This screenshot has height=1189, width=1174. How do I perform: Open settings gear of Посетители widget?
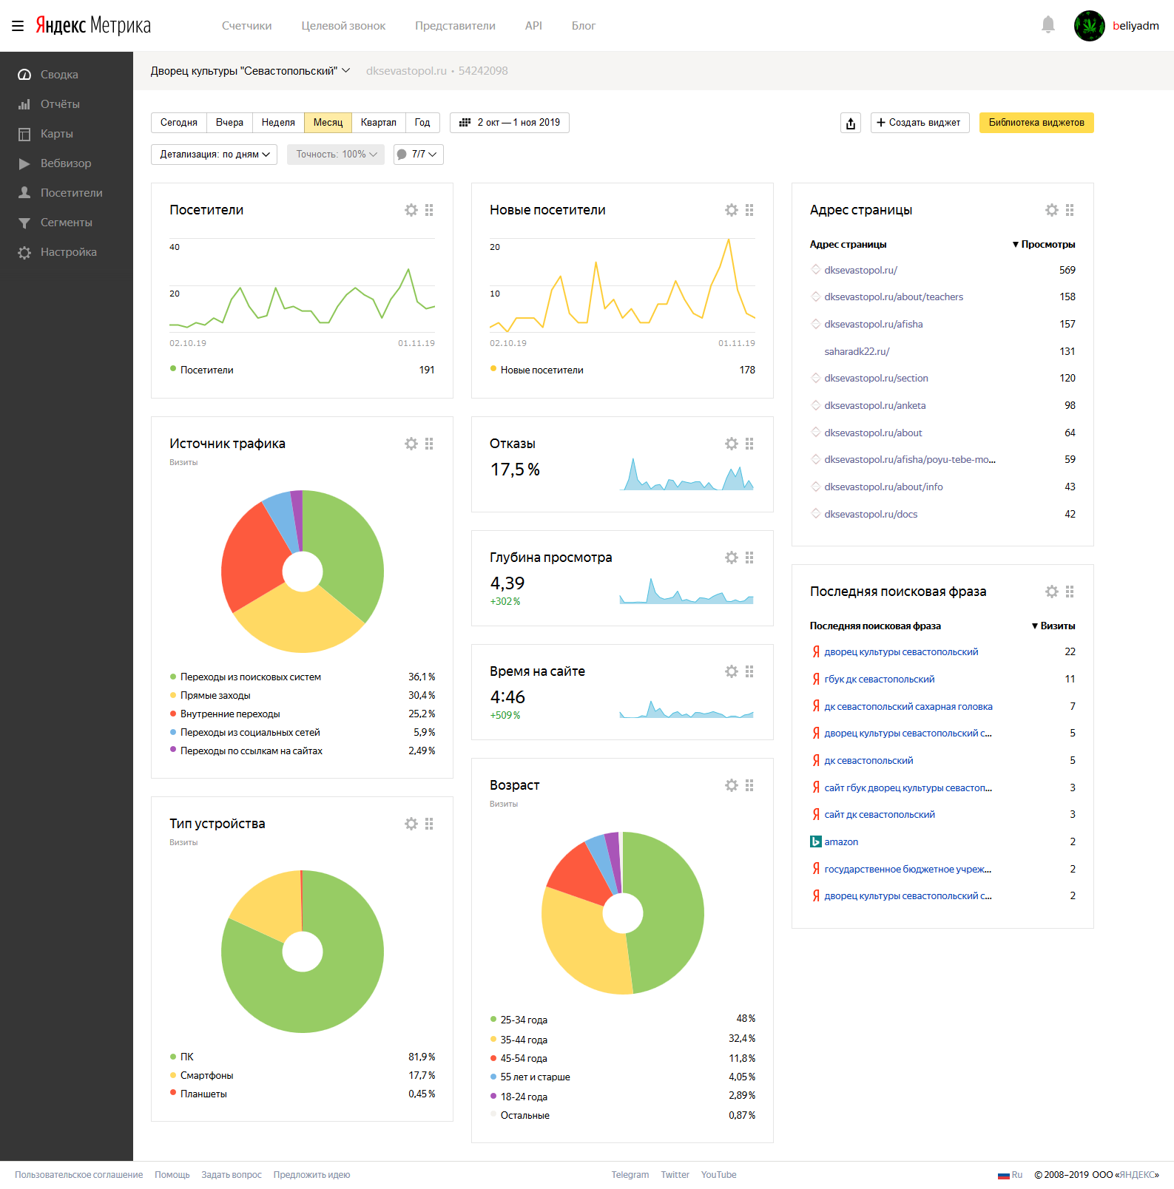click(411, 210)
